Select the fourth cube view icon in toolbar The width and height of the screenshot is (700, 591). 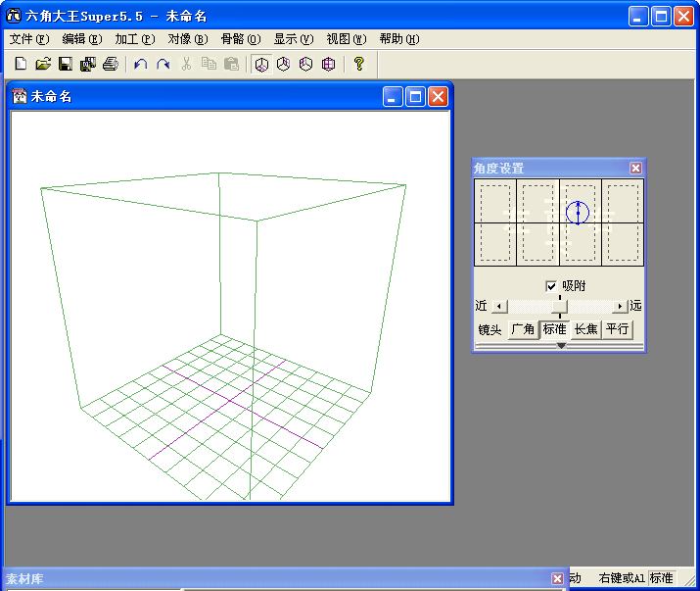pyautogui.click(x=328, y=65)
